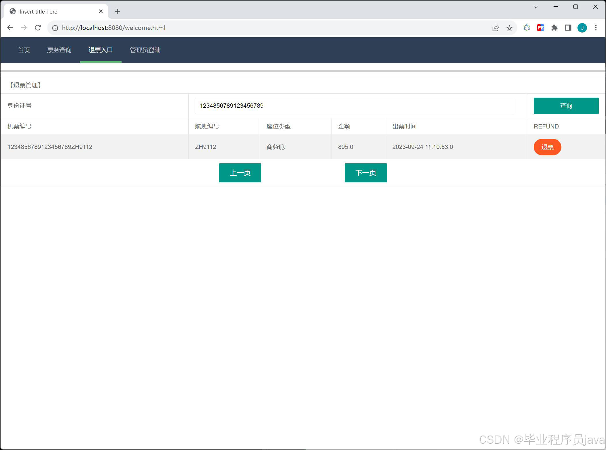Open the 管理员登陆 navigation tab
This screenshot has width=606, height=450.
145,50
